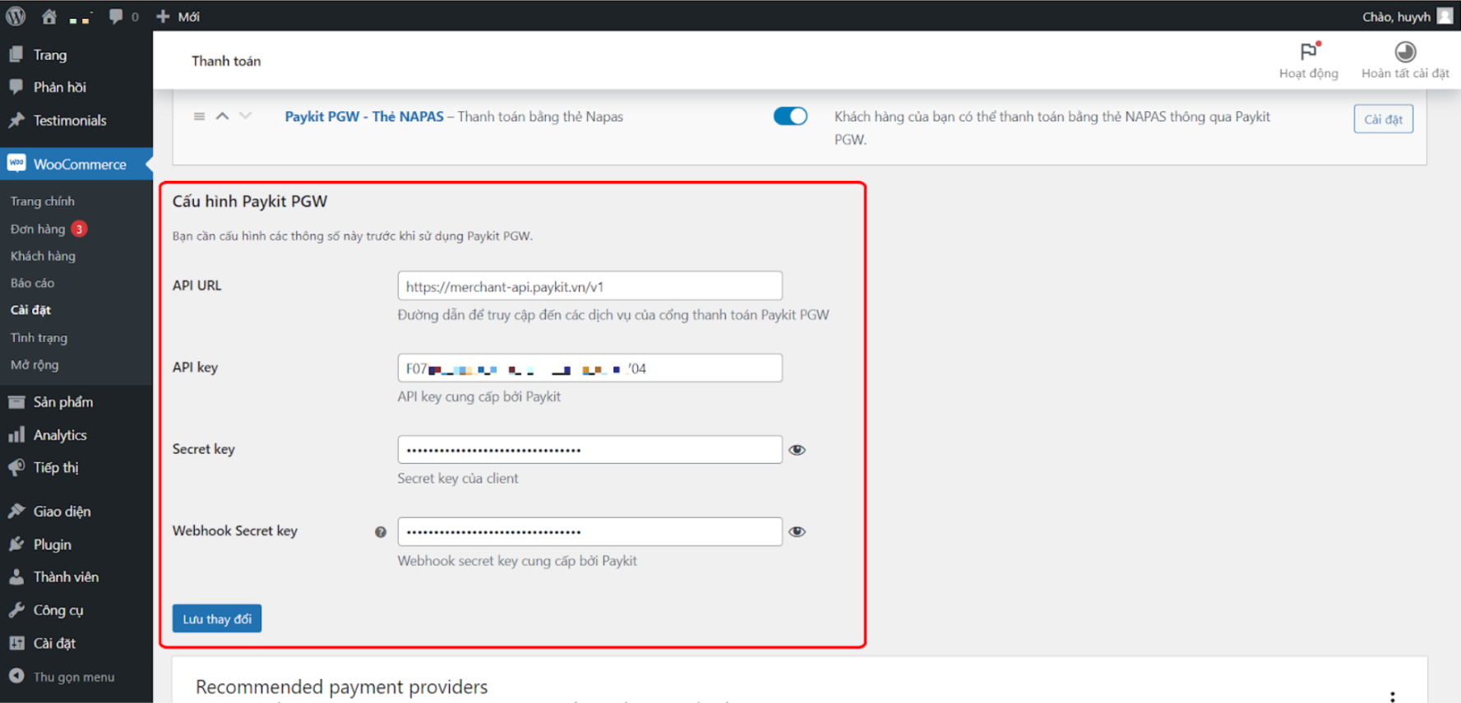1461x703 pixels.
Task: Click the orders count badge 3
Action: click(79, 229)
